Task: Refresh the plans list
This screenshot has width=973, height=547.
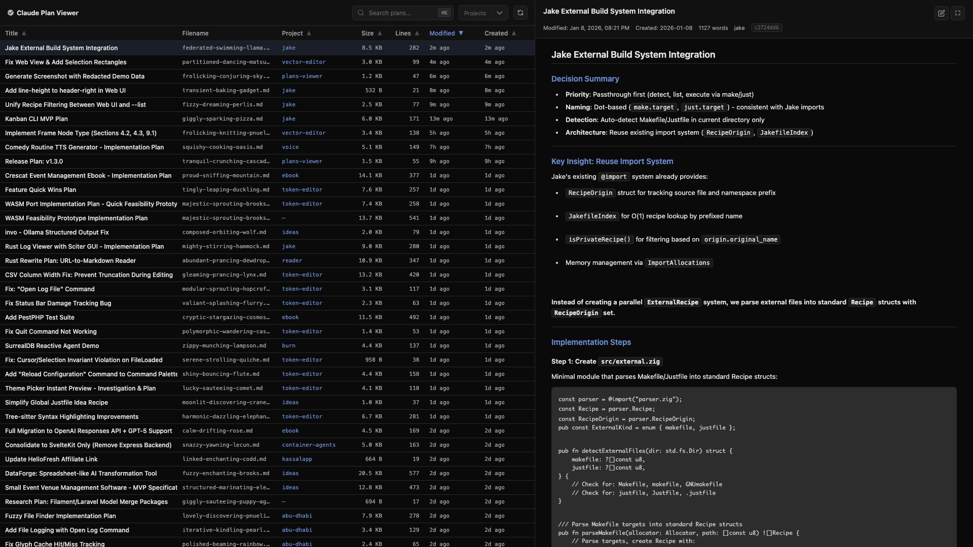Action: (520, 13)
